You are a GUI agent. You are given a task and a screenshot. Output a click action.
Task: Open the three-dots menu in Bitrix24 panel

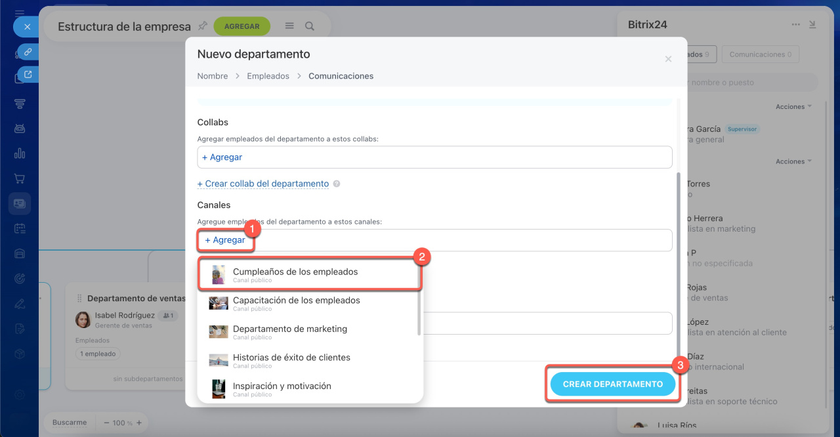[795, 25]
